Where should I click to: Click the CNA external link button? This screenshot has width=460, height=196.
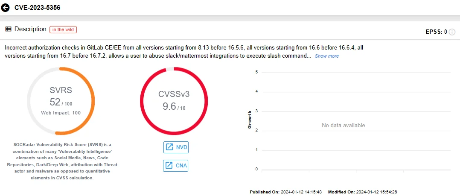(x=175, y=166)
